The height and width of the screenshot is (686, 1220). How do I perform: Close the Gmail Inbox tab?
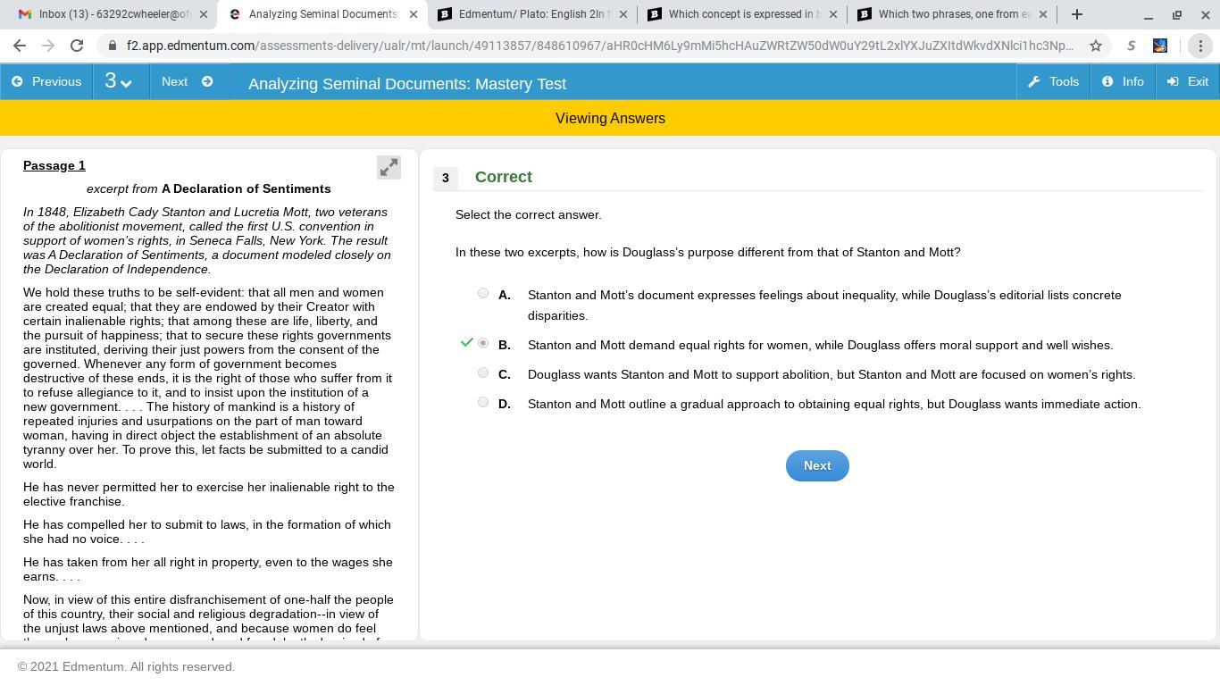(x=204, y=14)
